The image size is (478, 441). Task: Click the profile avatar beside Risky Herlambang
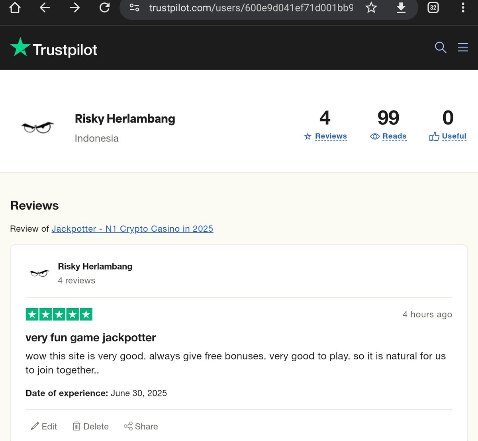(37, 127)
